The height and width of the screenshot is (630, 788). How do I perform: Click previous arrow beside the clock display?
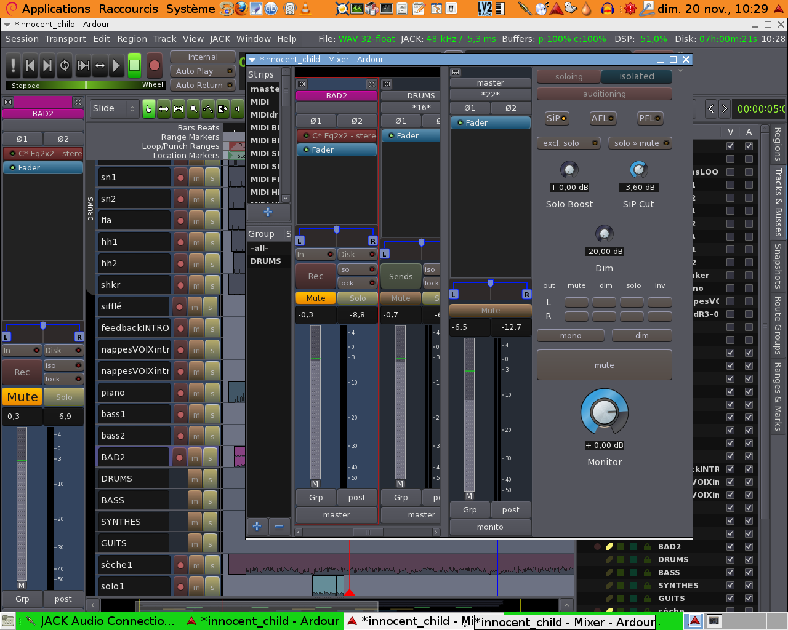[x=711, y=109]
